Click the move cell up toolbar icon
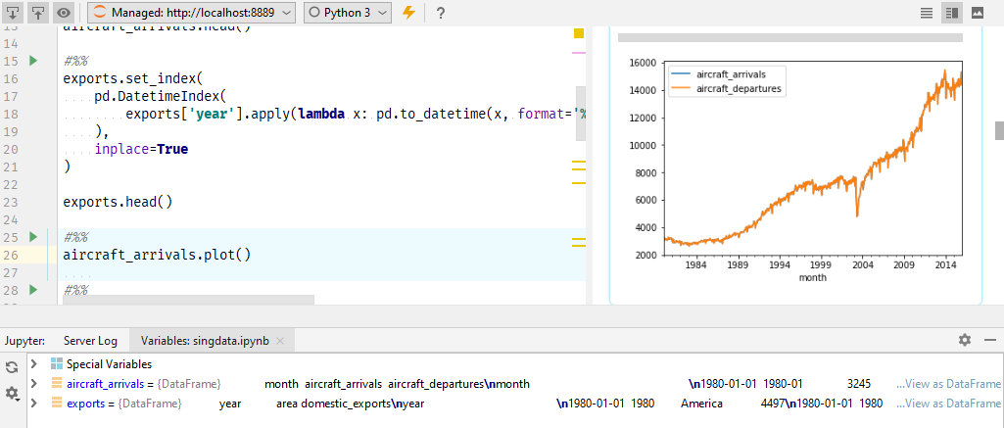This screenshot has width=1004, height=428. point(38,12)
